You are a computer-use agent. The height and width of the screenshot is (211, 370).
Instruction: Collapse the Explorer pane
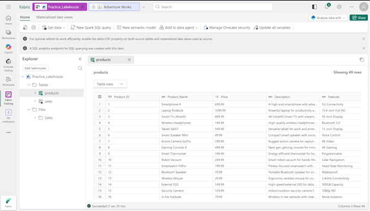coord(80,59)
